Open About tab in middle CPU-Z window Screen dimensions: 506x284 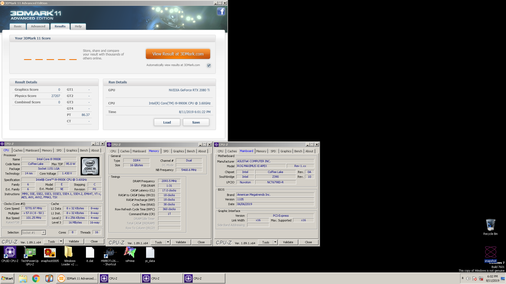point(202,151)
